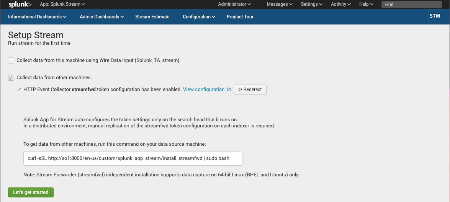Click the green checkmark status icon
Viewport: 450px width, 202px height.
19,90
